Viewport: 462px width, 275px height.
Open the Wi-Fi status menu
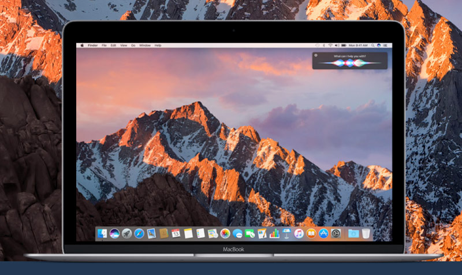pyautogui.click(x=330, y=46)
